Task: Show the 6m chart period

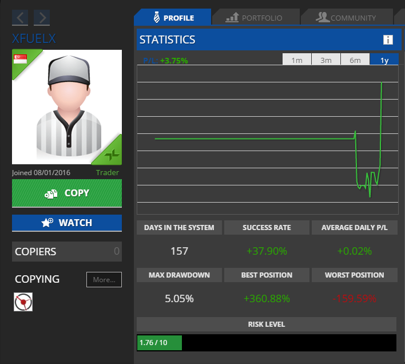Action: tap(355, 60)
